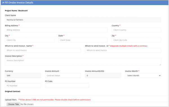This screenshot has width=169, height=107.
Task: Click the Currency field showing SAR
Action: (x=23, y=76)
